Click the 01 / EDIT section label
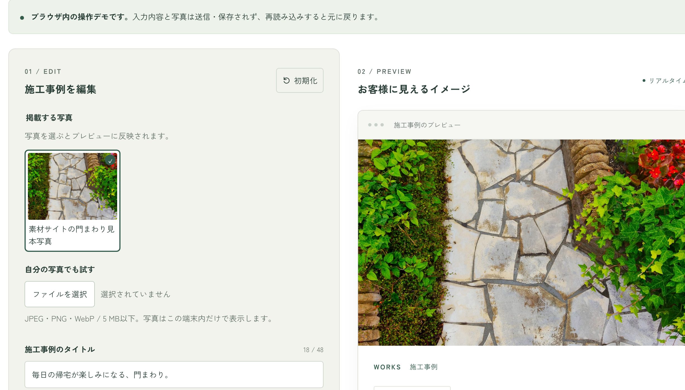 pos(43,72)
